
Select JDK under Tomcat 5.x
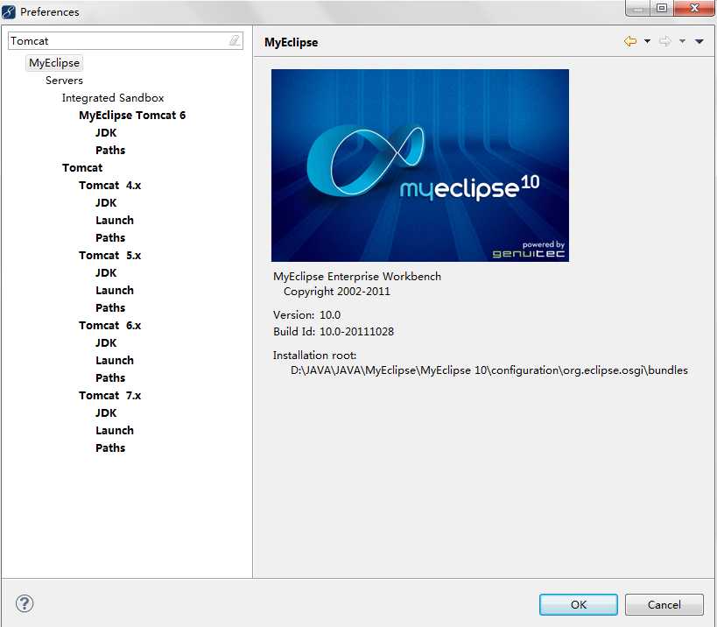[106, 272]
